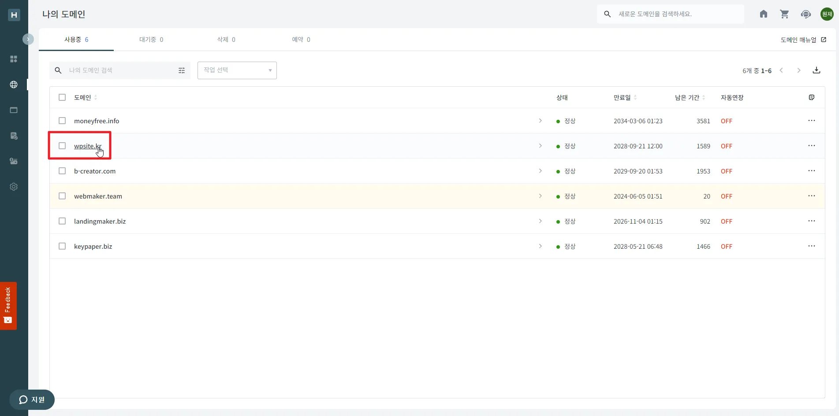
Task: Switch to the 삭제 tab
Action: [x=226, y=40]
